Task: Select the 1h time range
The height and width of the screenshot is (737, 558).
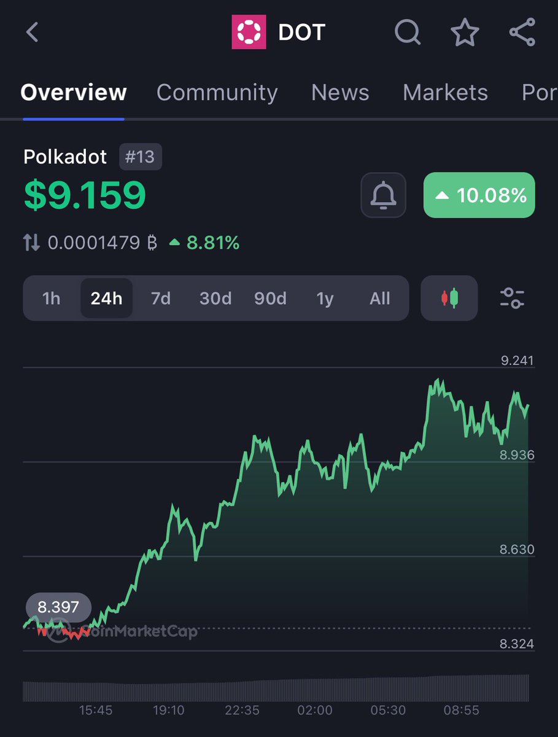Action: click(x=52, y=298)
